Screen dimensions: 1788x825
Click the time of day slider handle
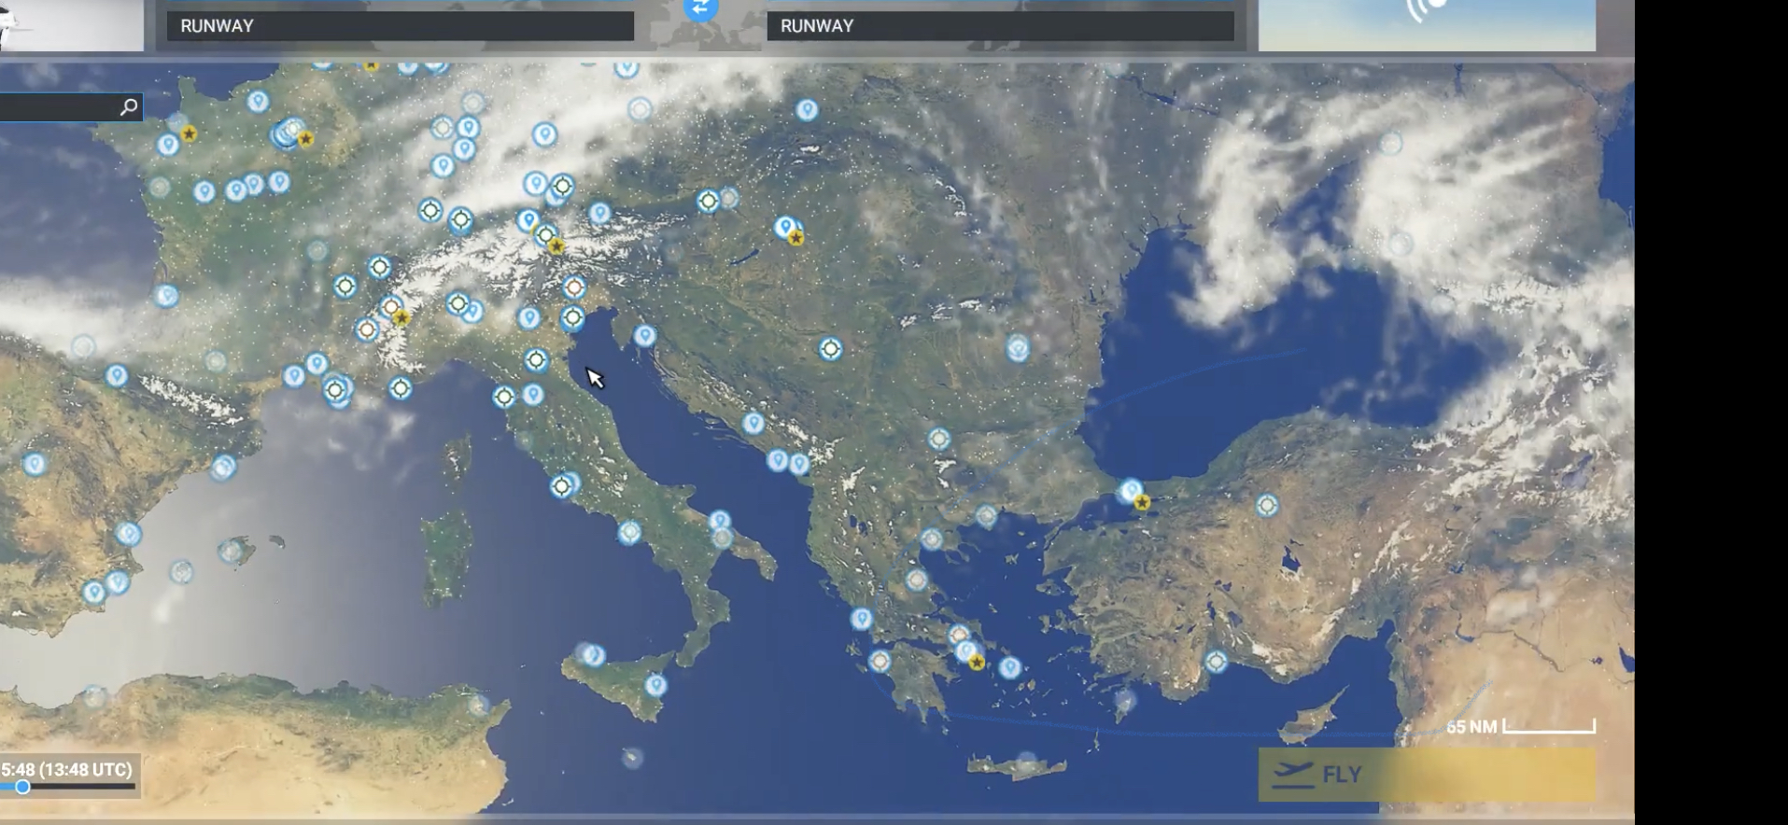click(22, 787)
